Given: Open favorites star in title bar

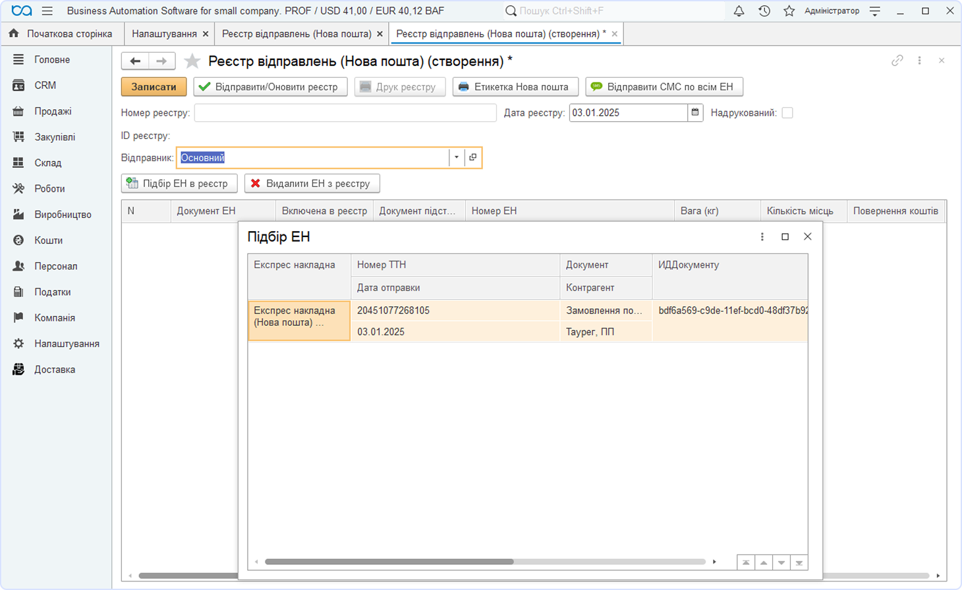Looking at the screenshot, I should pos(789,11).
